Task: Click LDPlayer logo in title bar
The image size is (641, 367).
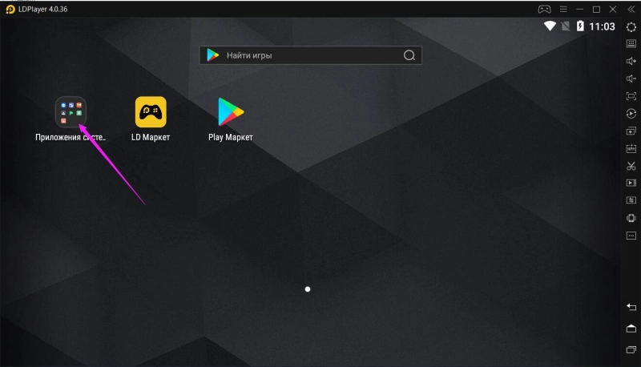Action: pyautogui.click(x=10, y=9)
